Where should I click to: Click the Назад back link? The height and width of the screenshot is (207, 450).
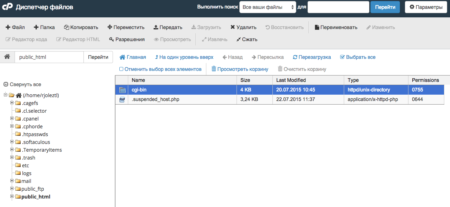click(233, 57)
